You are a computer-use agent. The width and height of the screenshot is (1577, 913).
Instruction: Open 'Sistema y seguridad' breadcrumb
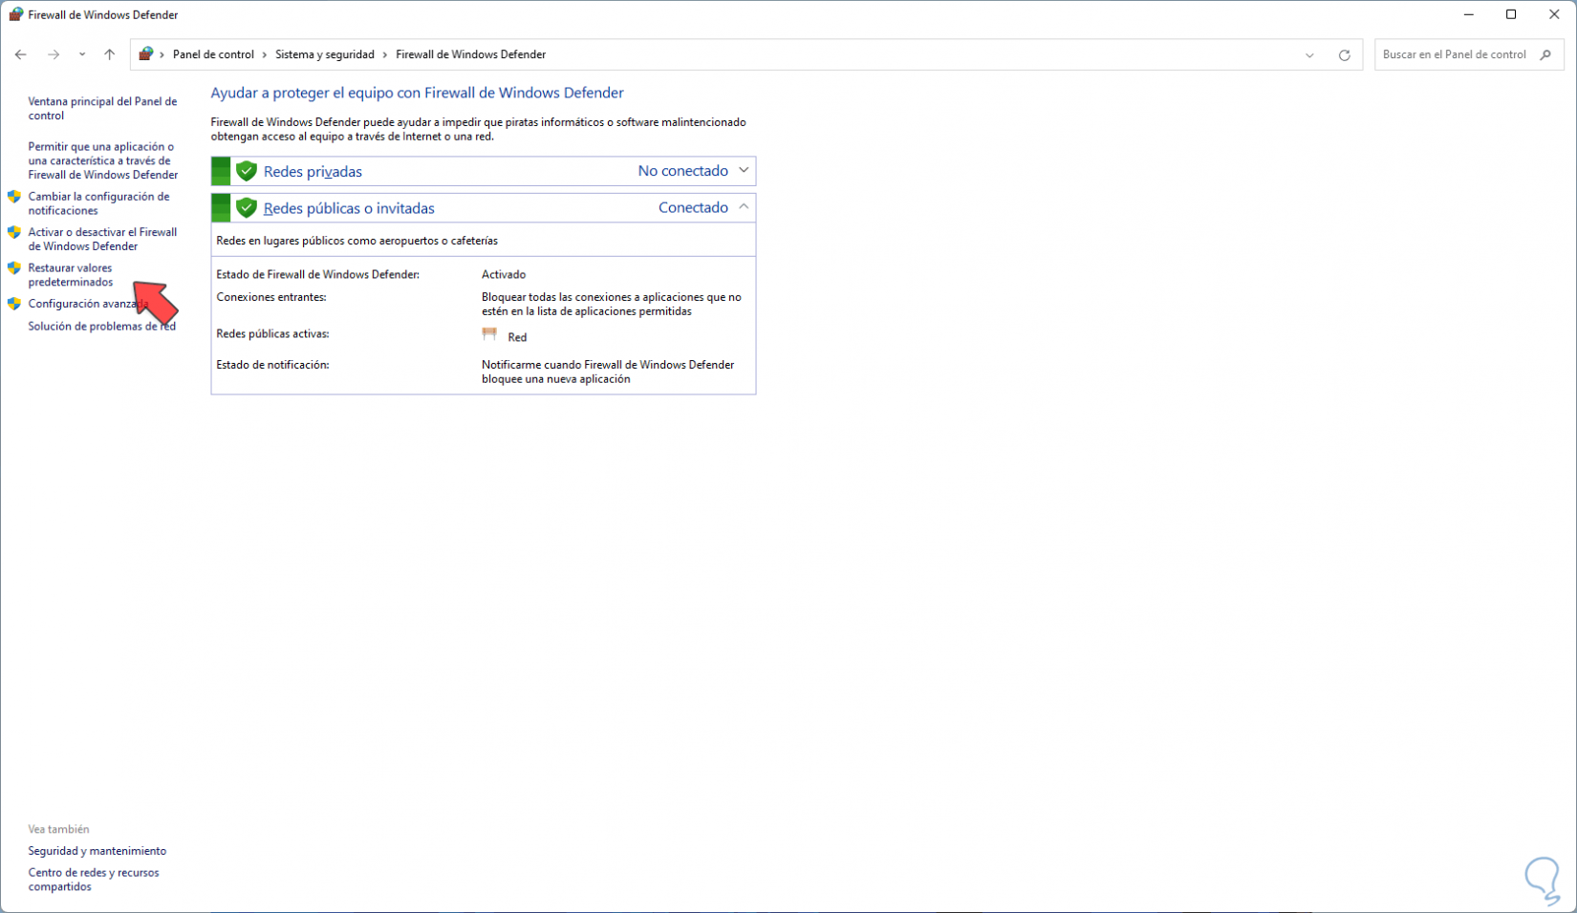click(x=325, y=54)
